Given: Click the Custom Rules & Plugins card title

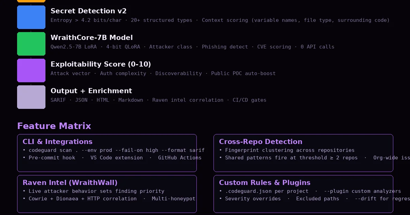Looking at the screenshot, I should (265, 183).
